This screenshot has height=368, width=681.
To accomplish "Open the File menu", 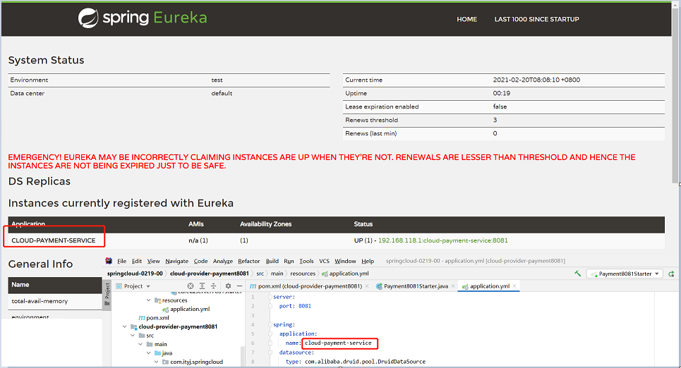I will click(121, 261).
